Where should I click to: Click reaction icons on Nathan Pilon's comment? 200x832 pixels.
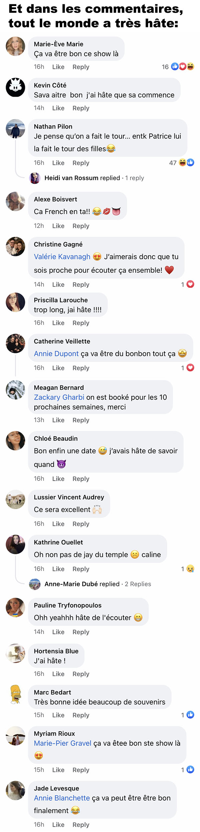tap(186, 163)
